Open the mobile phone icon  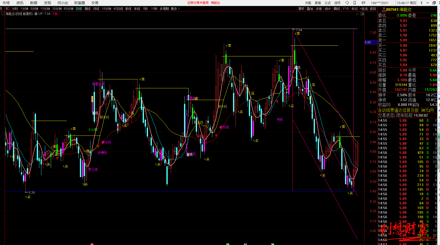[x=355, y=3]
